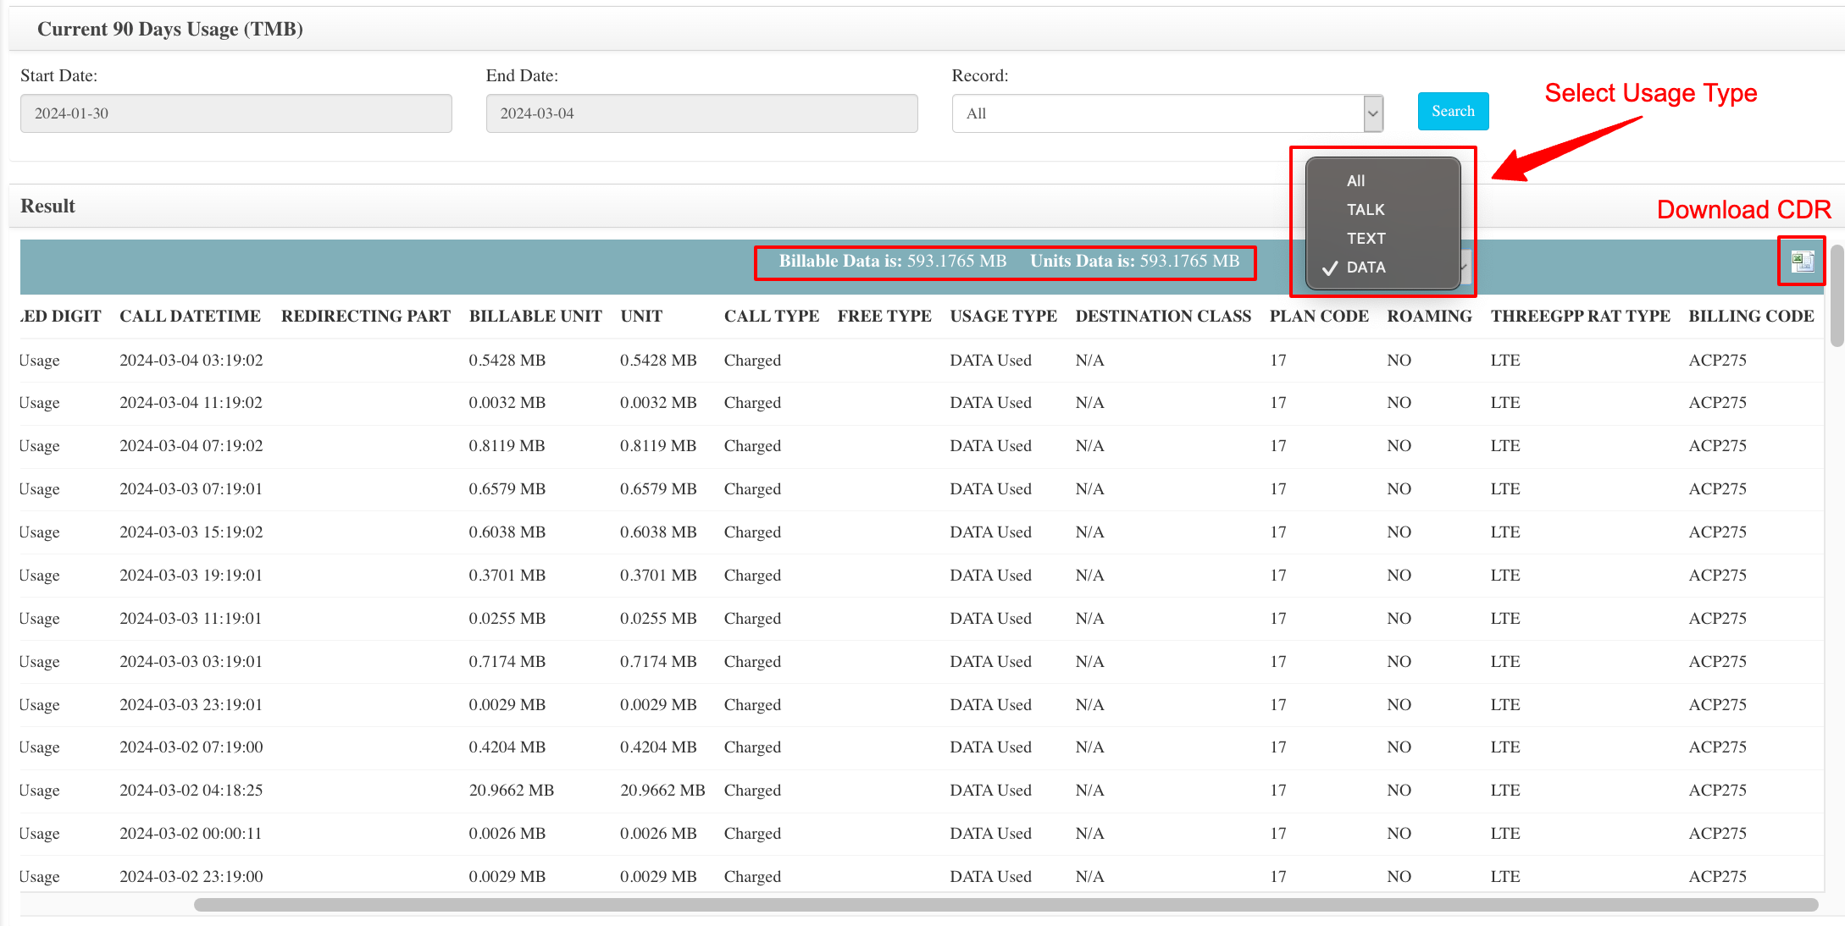
Task: Click the CALL TYPE column header
Action: (771, 316)
